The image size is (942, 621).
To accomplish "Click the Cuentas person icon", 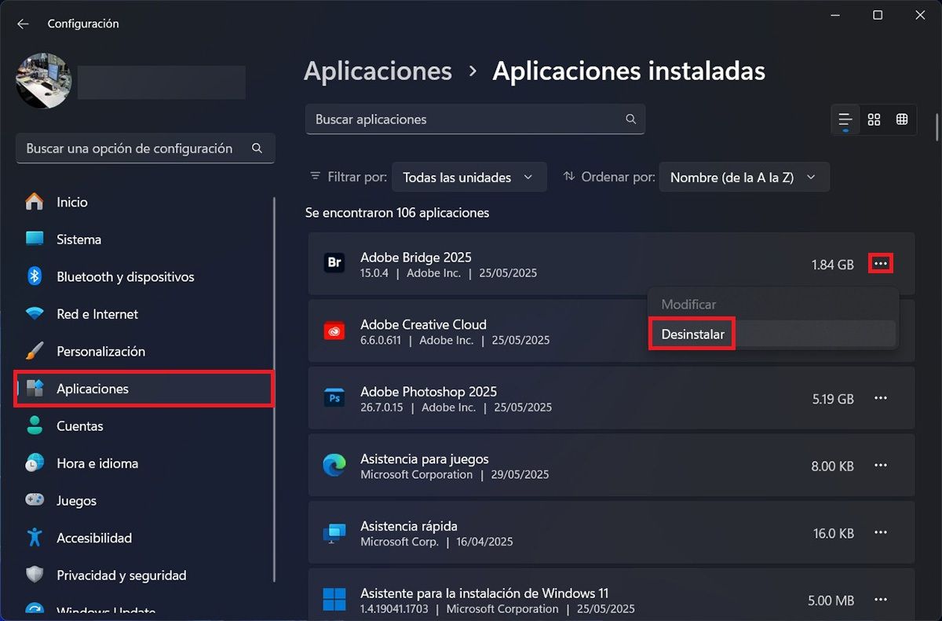I will (x=35, y=426).
